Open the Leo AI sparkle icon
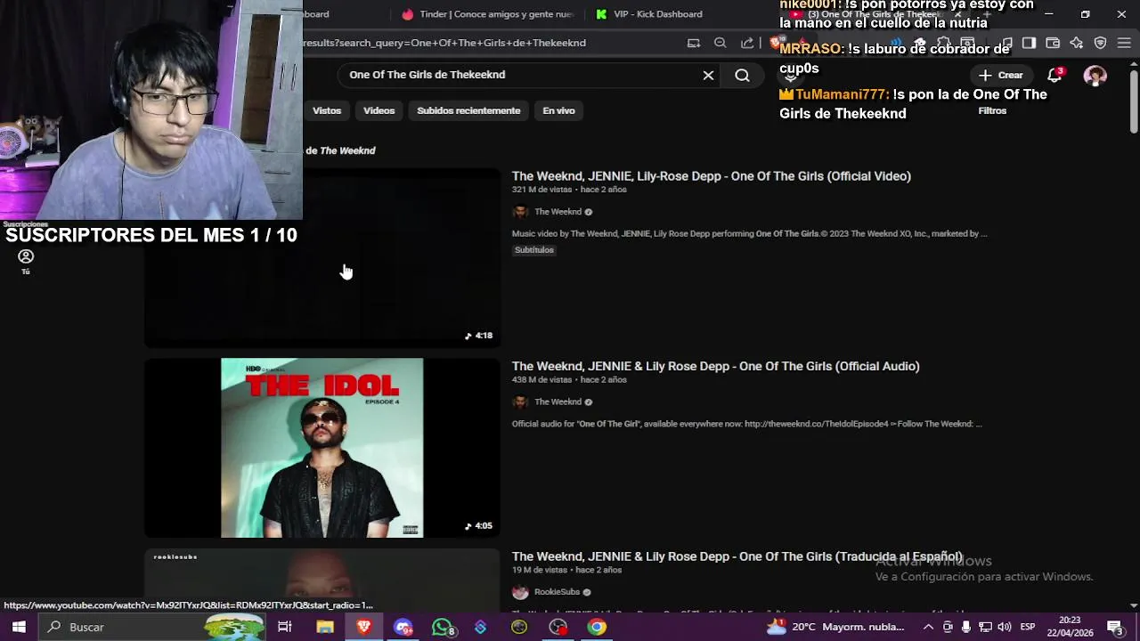The image size is (1140, 641). point(1077,43)
